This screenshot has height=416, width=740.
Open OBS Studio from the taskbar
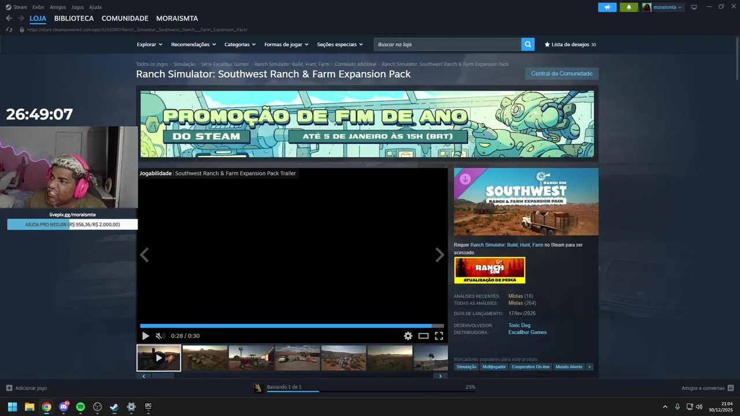pos(98,407)
